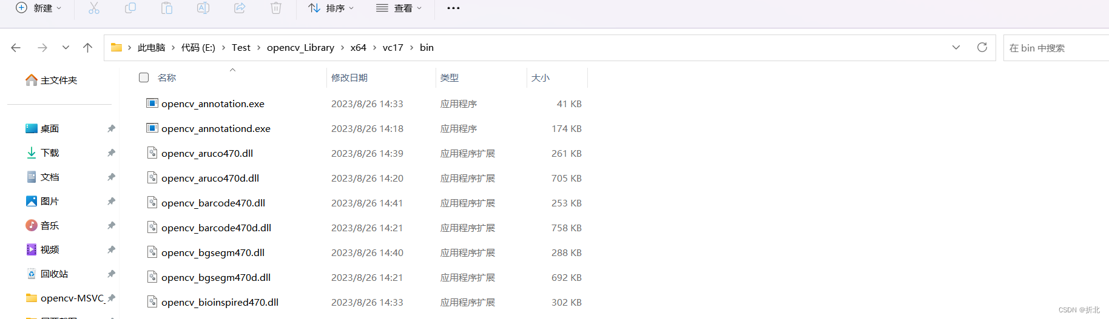Click the Paste clipboard icon
Image resolution: width=1109 pixels, height=319 pixels.
coord(167,8)
